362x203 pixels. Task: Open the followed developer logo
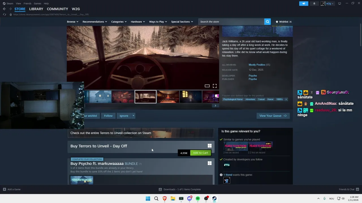point(227,165)
